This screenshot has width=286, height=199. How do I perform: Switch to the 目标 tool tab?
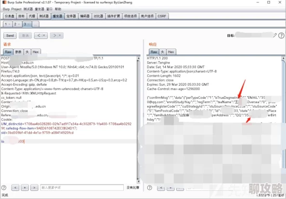[22, 16]
